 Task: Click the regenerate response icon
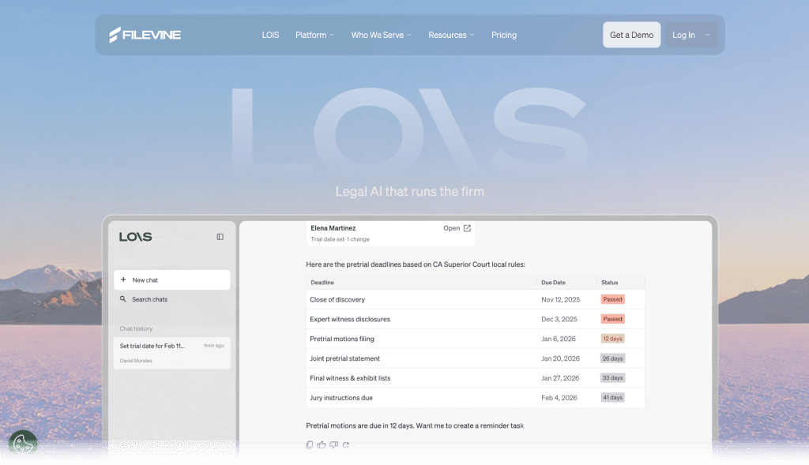point(346,444)
